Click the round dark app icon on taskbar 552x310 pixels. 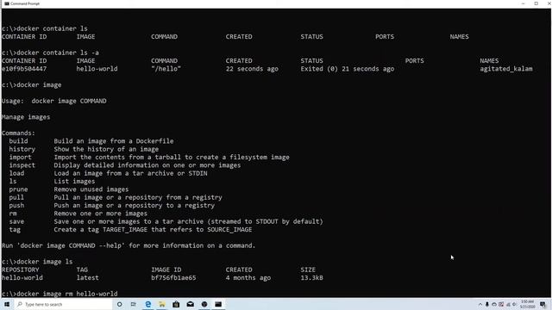tap(204, 304)
